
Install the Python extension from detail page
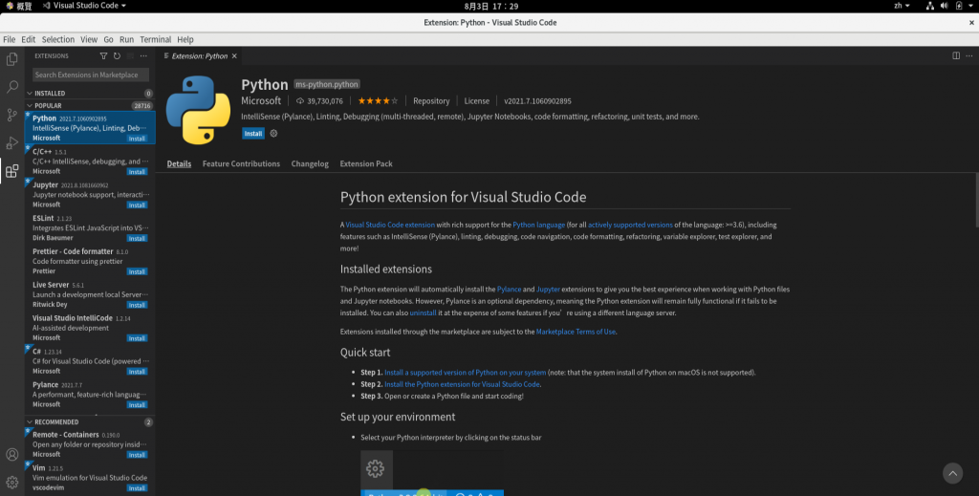tap(252, 134)
